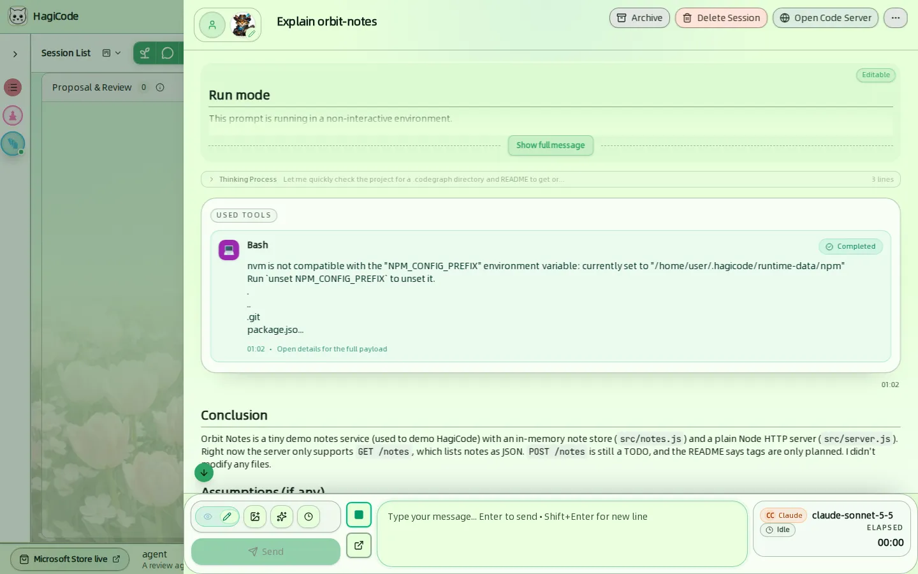The width and height of the screenshot is (918, 574).
Task: Click the USED TOOLS label
Action: coord(244,216)
